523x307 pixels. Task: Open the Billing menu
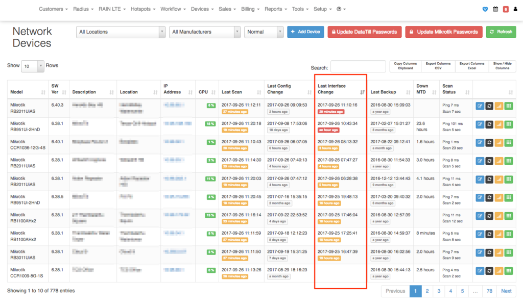[250, 9]
